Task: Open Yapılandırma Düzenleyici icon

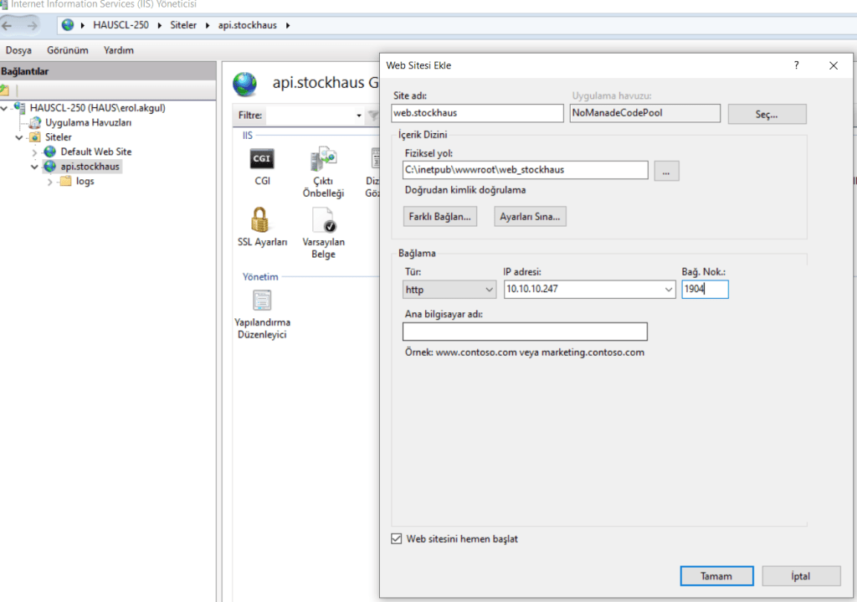Action: pos(262,301)
